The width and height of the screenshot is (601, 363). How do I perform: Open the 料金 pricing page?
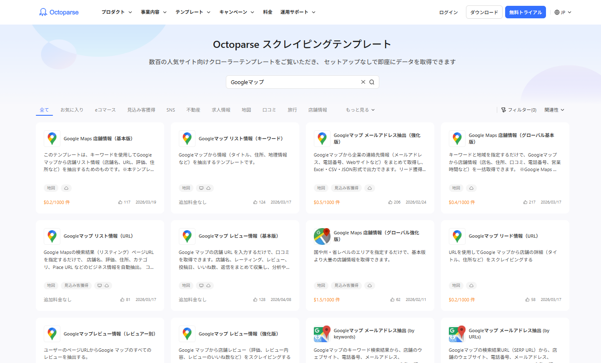268,12
